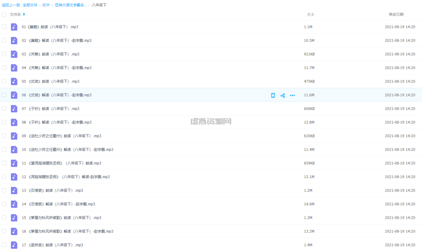This screenshot has height=249, width=422.
Task: Click music icon of 10《送杜少府之任蜀州》解读 file
Action: click(14, 150)
